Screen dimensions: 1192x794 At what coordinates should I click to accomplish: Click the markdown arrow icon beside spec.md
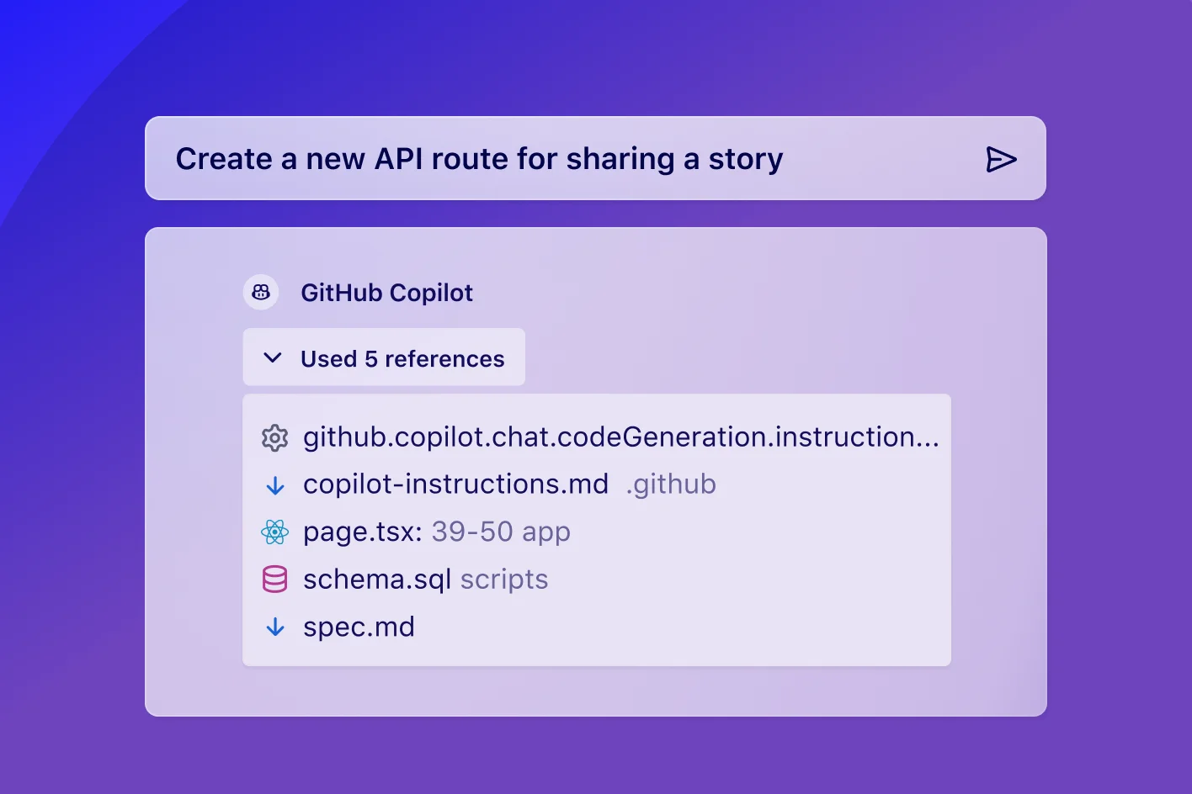(275, 627)
